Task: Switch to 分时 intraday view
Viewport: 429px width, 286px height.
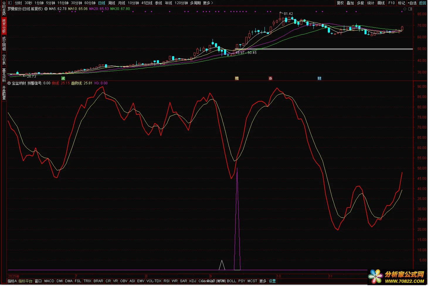Action: click(x=18, y=3)
